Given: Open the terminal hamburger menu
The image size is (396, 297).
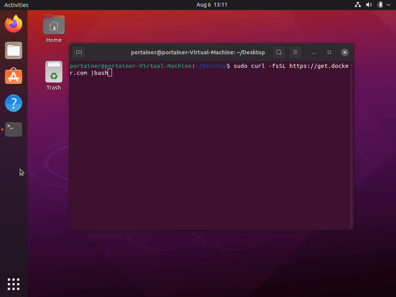Looking at the screenshot, I should (295, 52).
